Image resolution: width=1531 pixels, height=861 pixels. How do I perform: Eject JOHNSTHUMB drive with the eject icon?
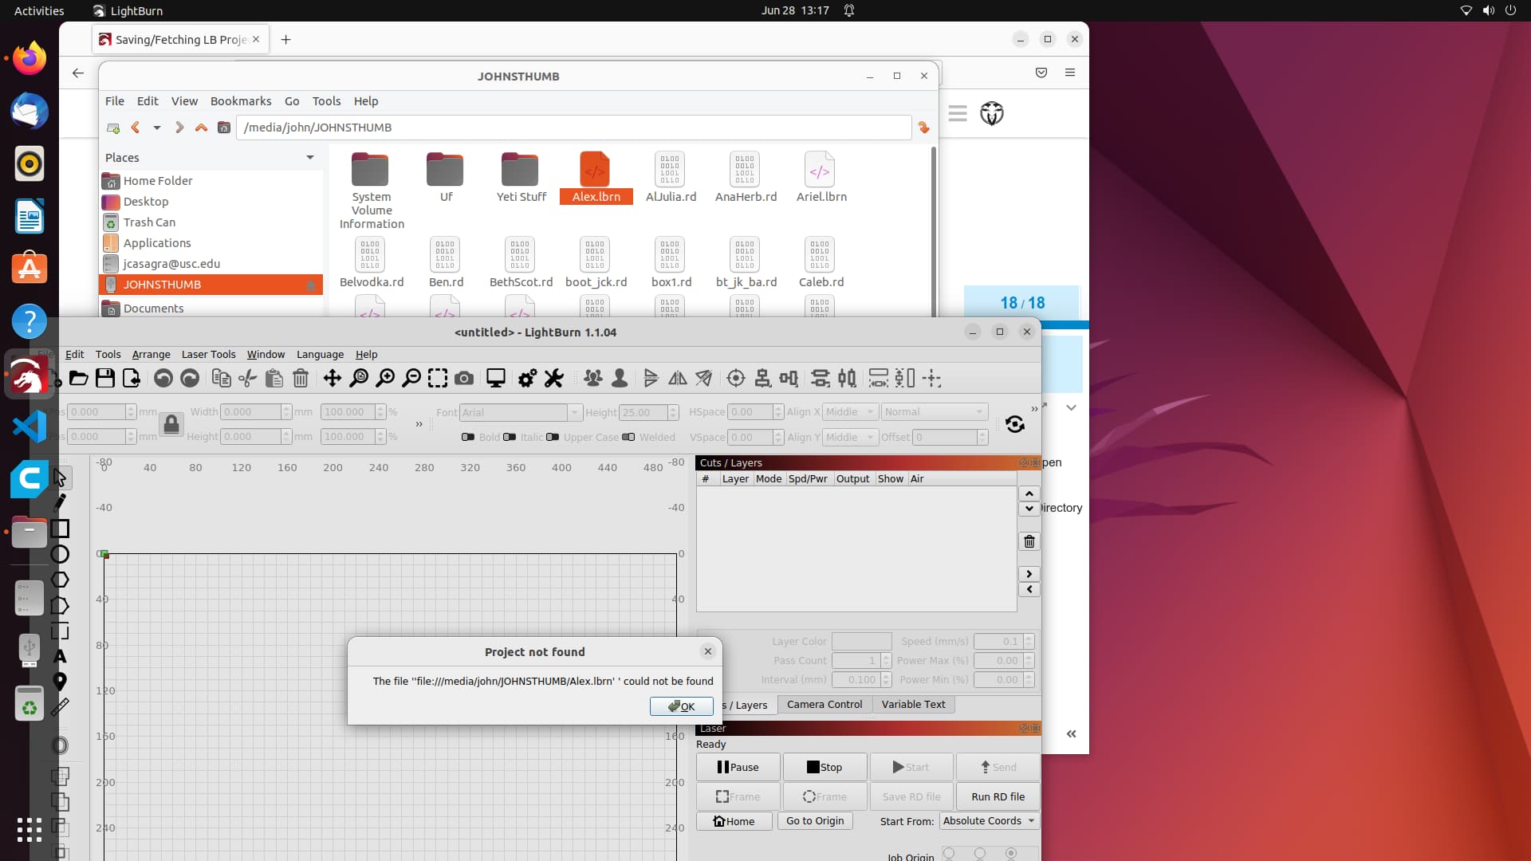[311, 285]
